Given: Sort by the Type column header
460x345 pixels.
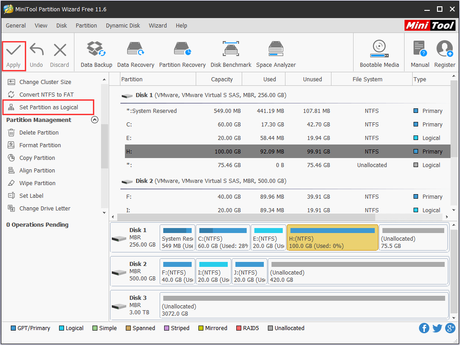Looking at the screenshot, I should click(431, 79).
